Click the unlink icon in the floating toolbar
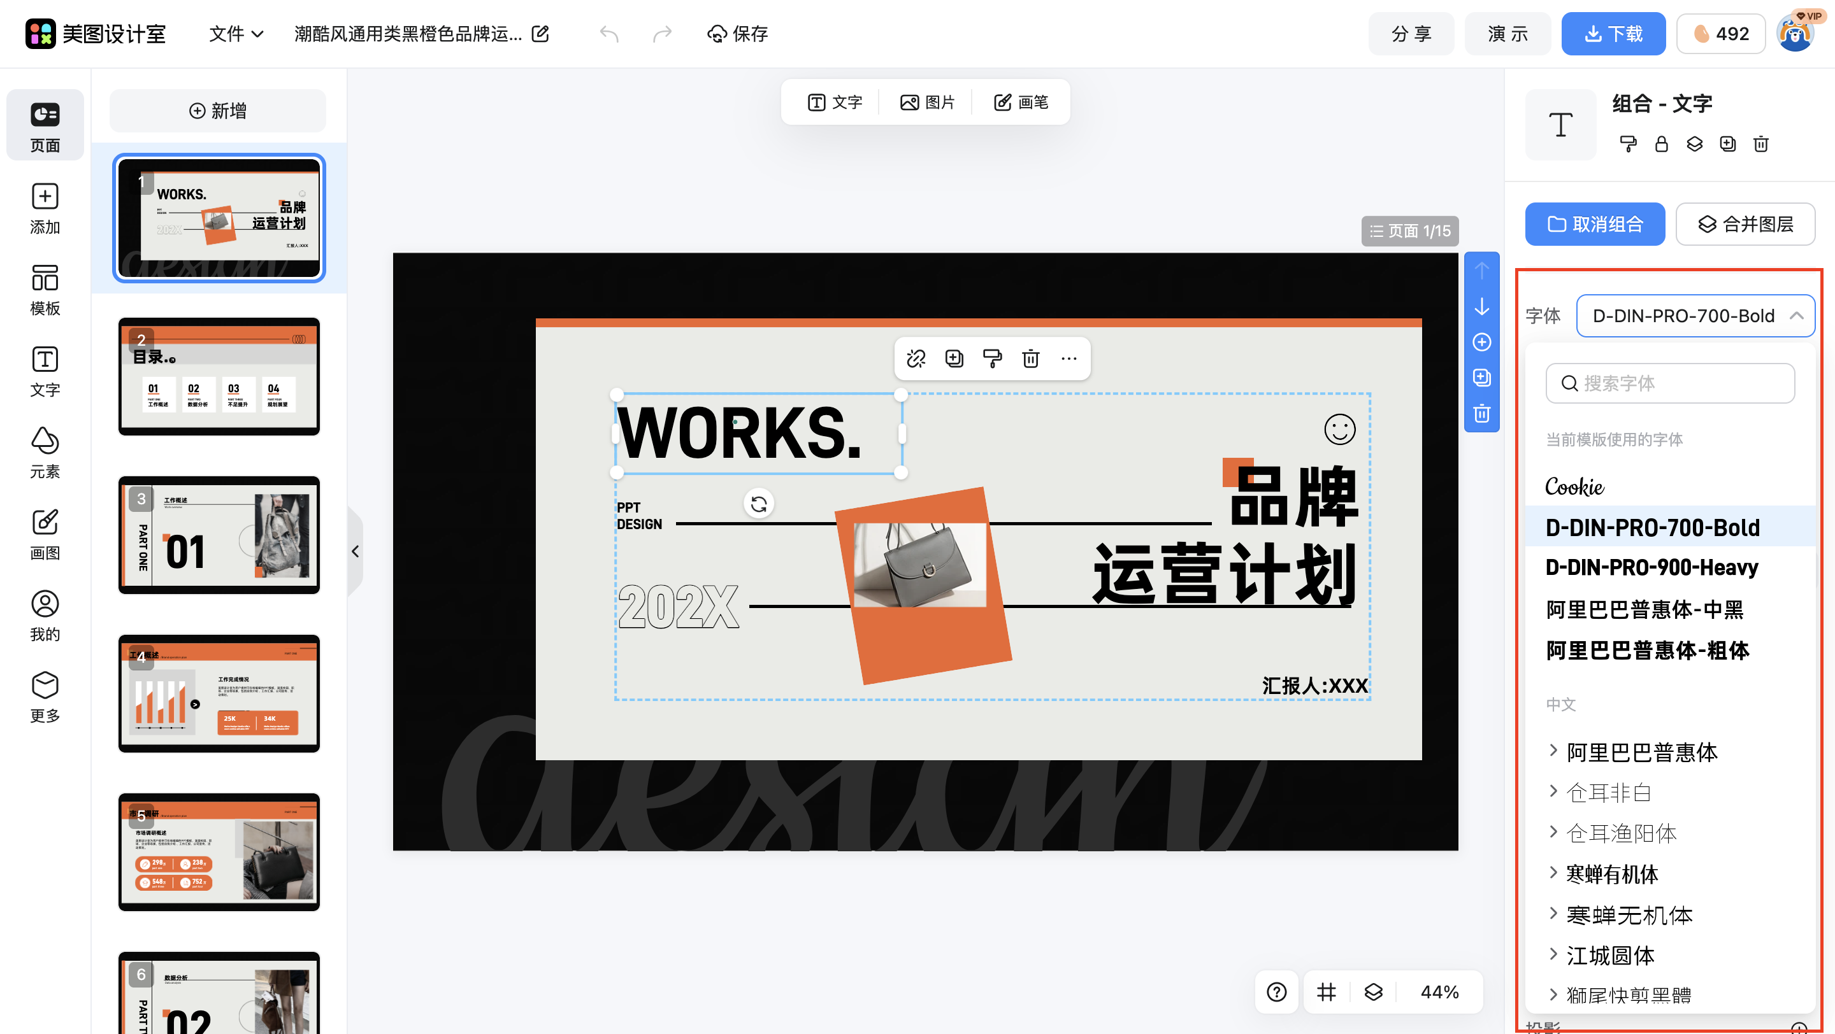 click(916, 358)
